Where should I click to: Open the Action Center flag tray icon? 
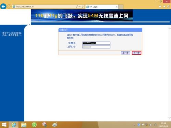coord(143,125)
